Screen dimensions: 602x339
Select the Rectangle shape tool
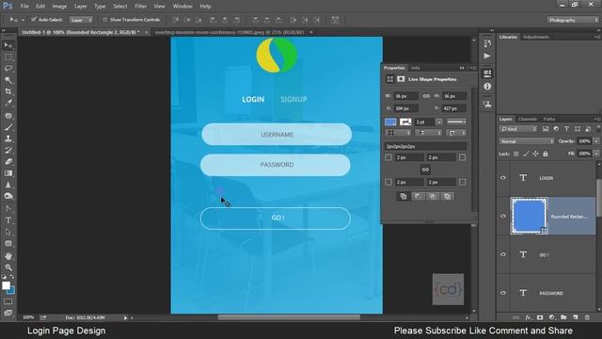click(x=8, y=244)
